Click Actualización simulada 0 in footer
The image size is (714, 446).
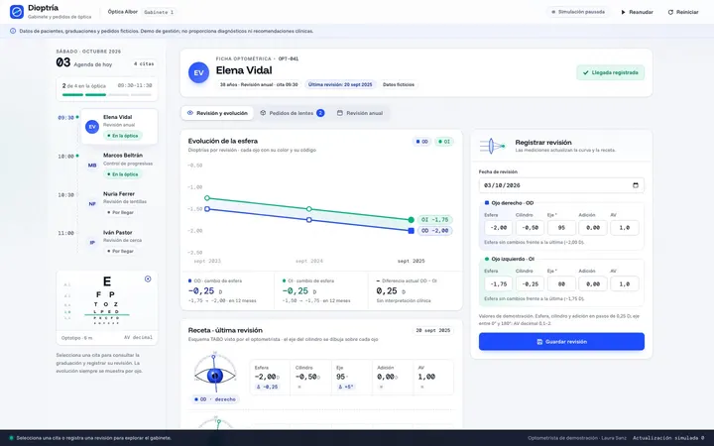[668, 438]
